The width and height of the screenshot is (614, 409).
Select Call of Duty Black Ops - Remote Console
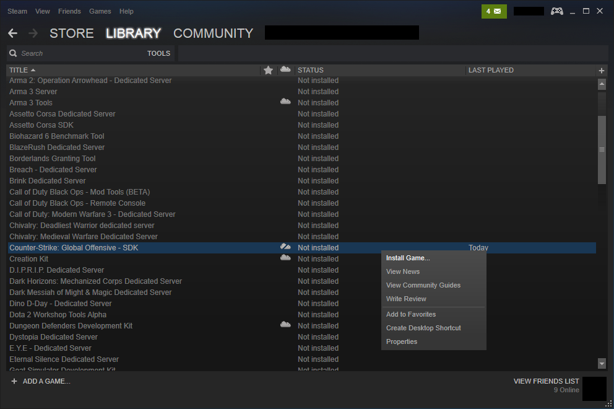(77, 203)
